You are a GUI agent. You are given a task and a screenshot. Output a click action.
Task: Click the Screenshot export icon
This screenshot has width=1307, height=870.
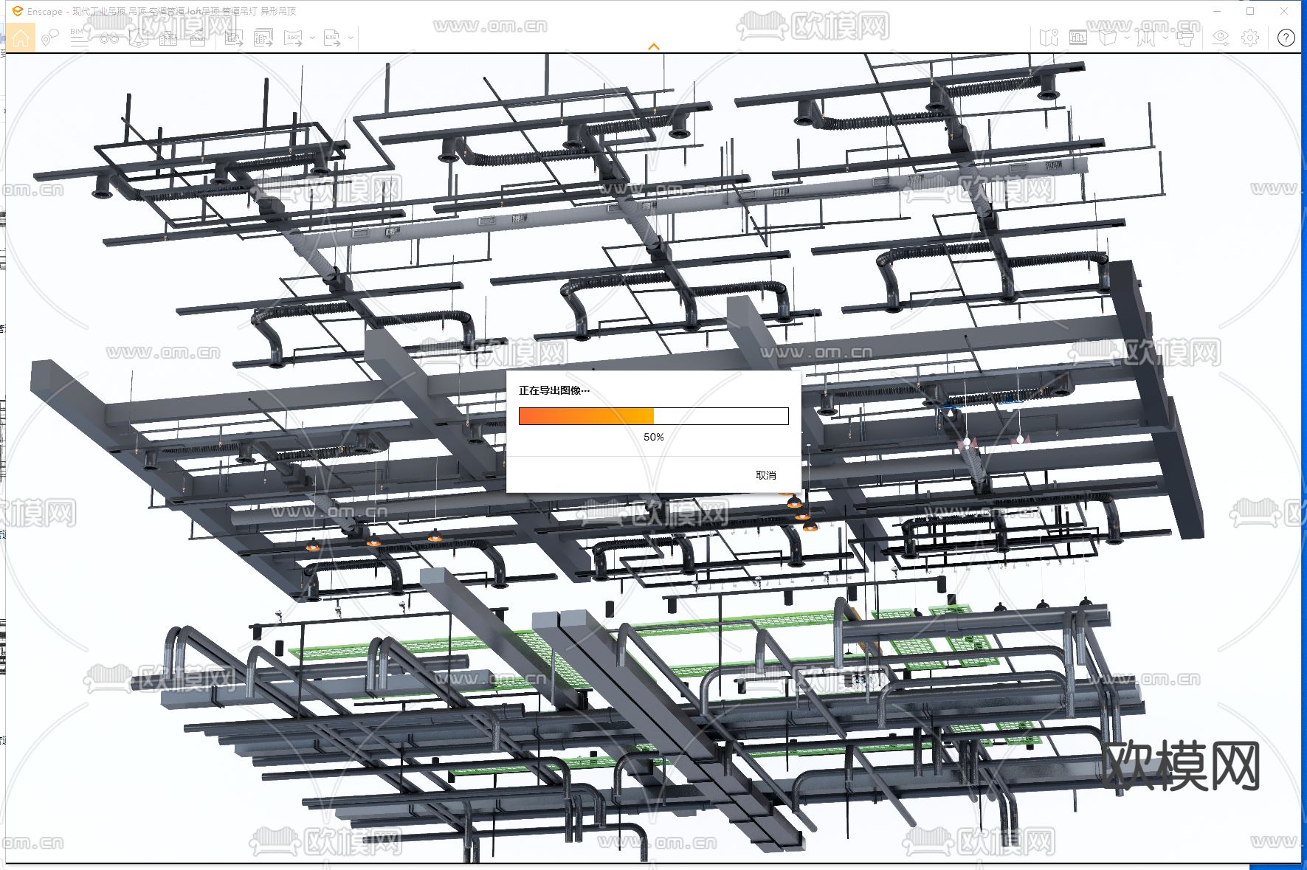coord(234,38)
